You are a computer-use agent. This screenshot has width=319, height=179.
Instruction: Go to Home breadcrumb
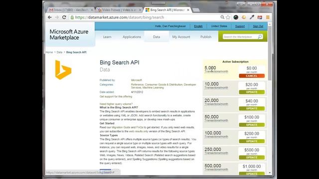pyautogui.click(x=49, y=52)
